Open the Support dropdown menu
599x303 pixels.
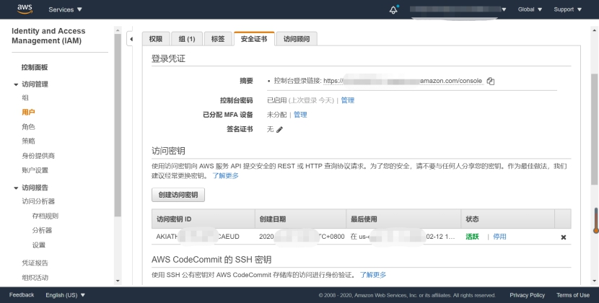pyautogui.click(x=568, y=9)
